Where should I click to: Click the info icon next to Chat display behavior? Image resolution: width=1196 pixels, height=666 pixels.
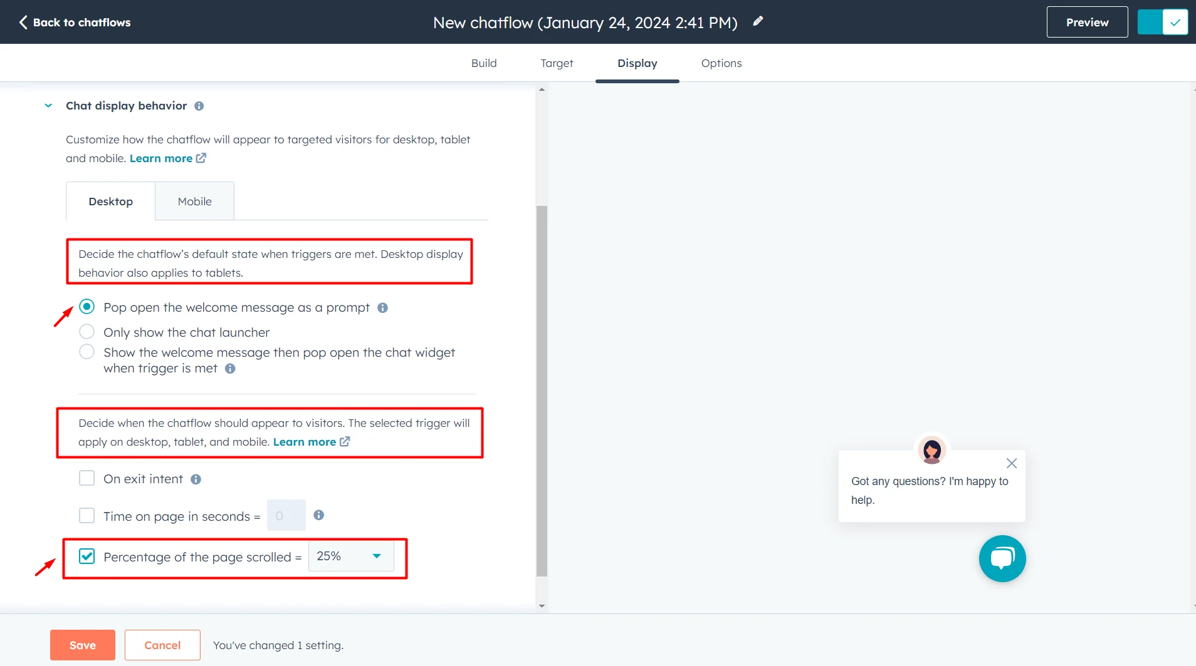198,106
